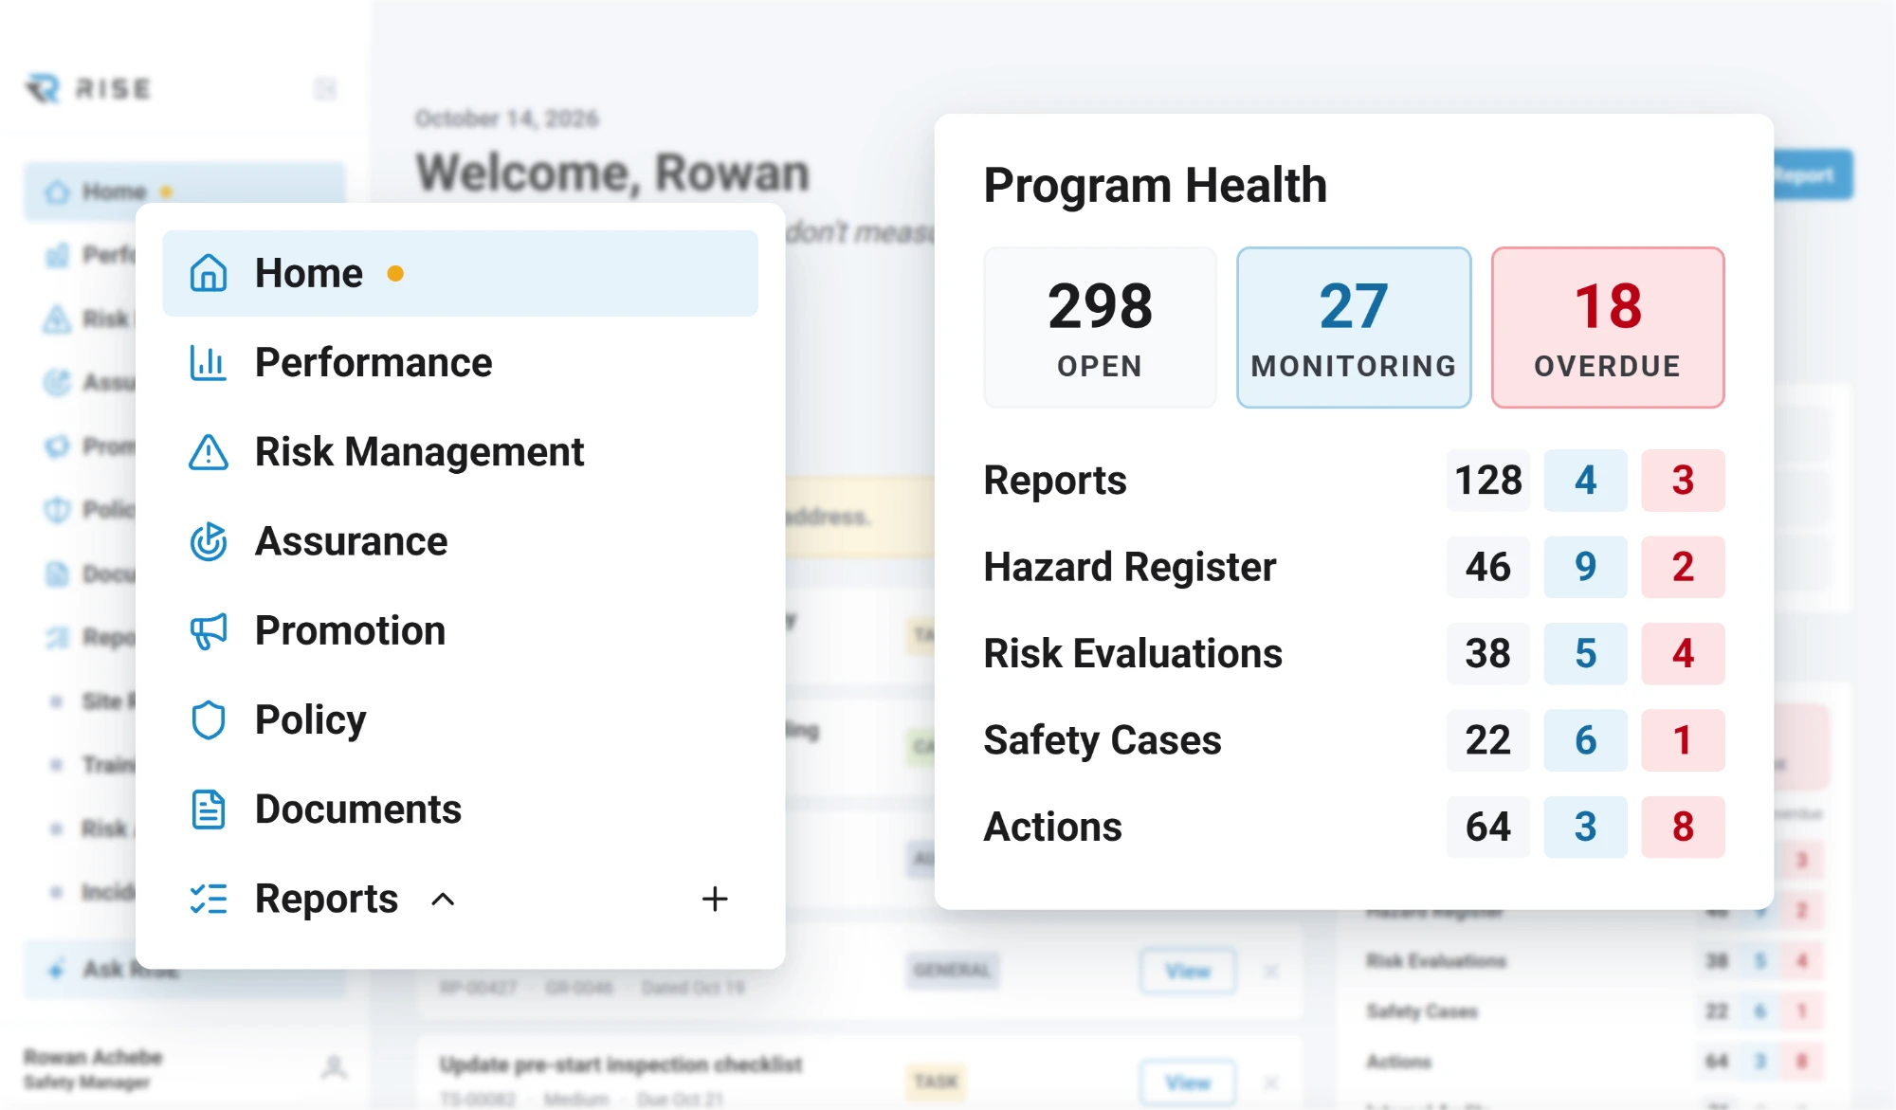
Task: Click the Reports checklist icon
Action: 208,899
